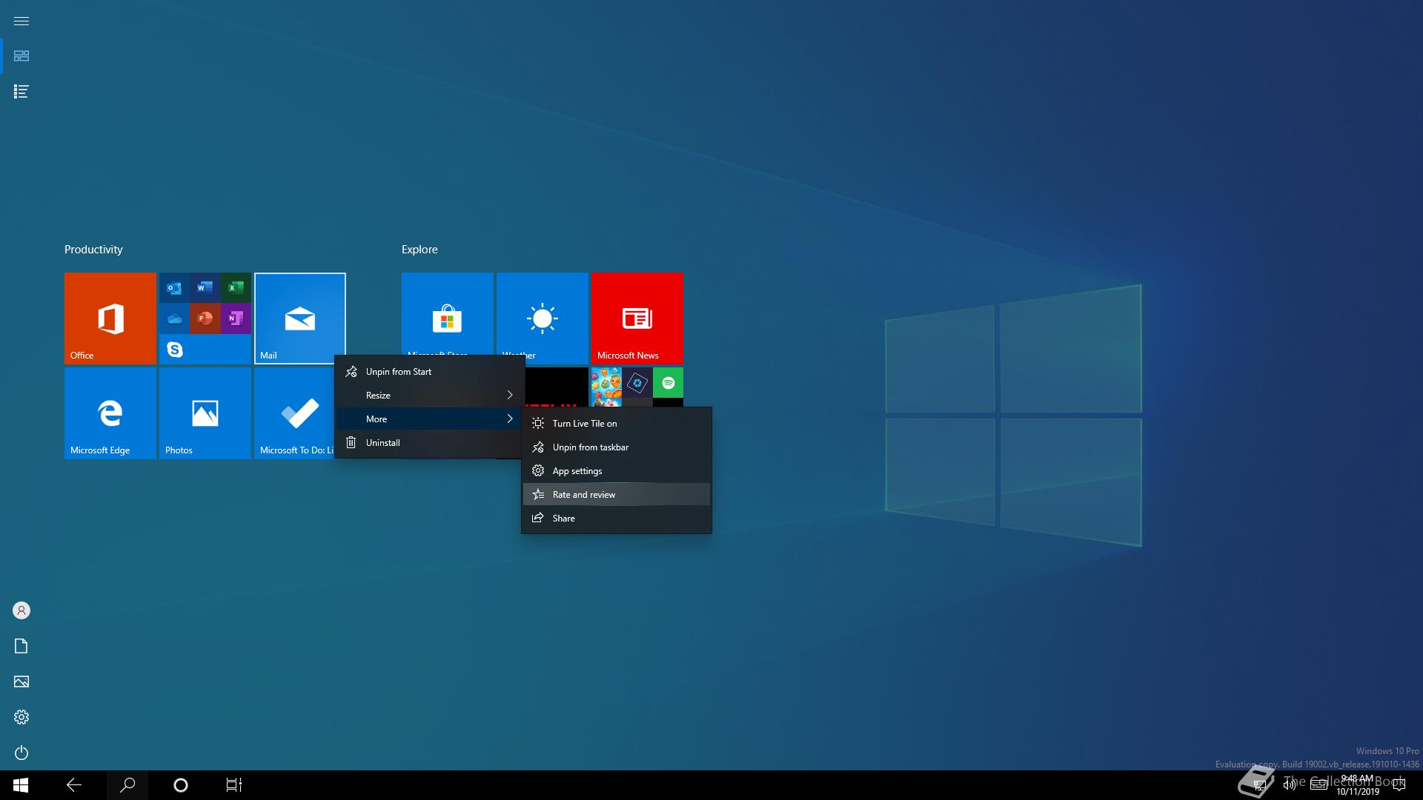The height and width of the screenshot is (800, 1423).
Task: Open App settings from submenu
Action: (617, 471)
